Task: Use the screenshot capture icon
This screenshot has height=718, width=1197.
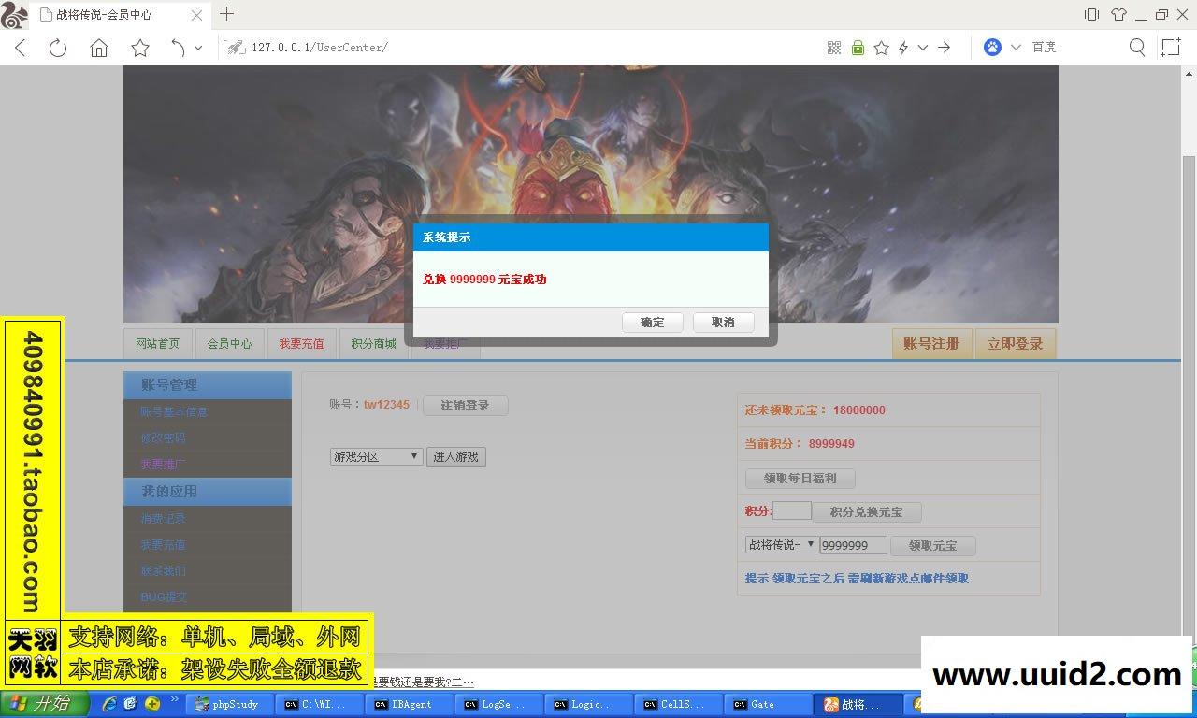Action: 1170,47
